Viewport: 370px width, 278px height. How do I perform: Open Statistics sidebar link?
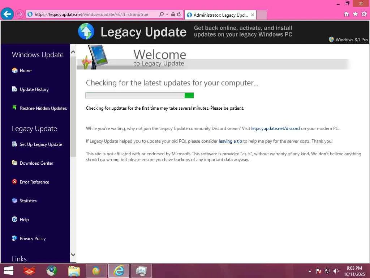coord(28,201)
